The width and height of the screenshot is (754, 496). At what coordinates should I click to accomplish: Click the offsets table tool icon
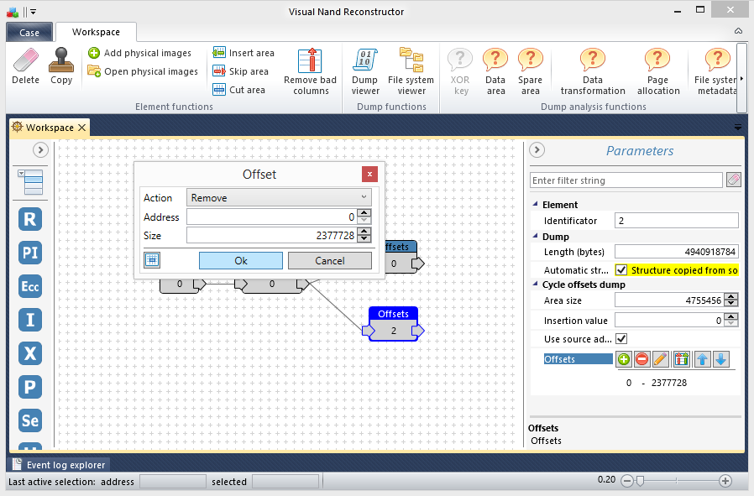point(682,359)
